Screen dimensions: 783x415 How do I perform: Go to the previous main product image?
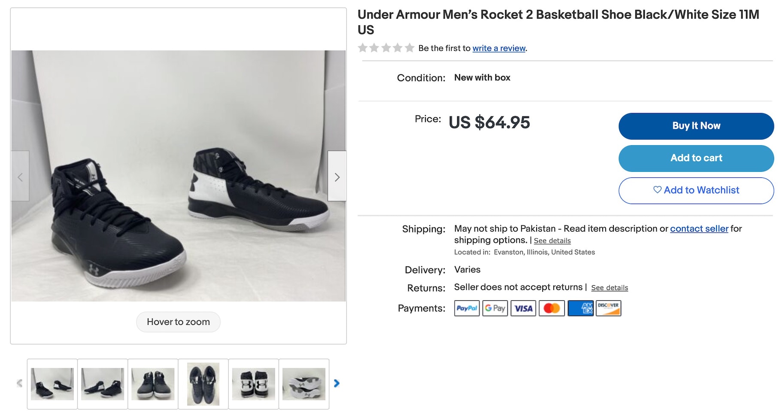pos(20,176)
